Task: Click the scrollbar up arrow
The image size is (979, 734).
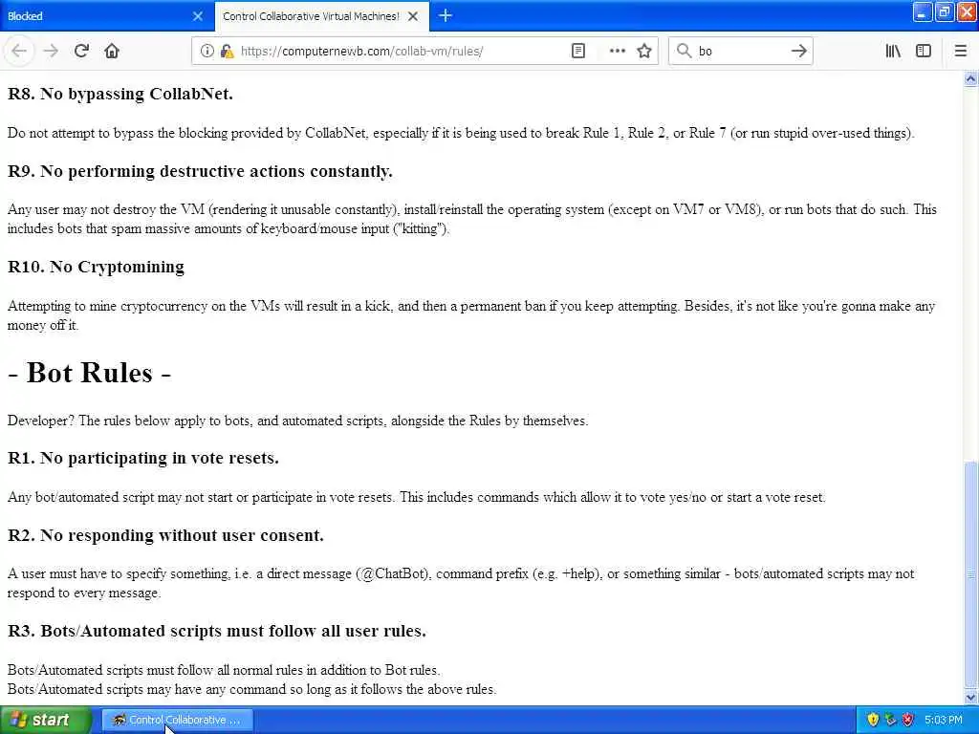Action: (x=970, y=78)
